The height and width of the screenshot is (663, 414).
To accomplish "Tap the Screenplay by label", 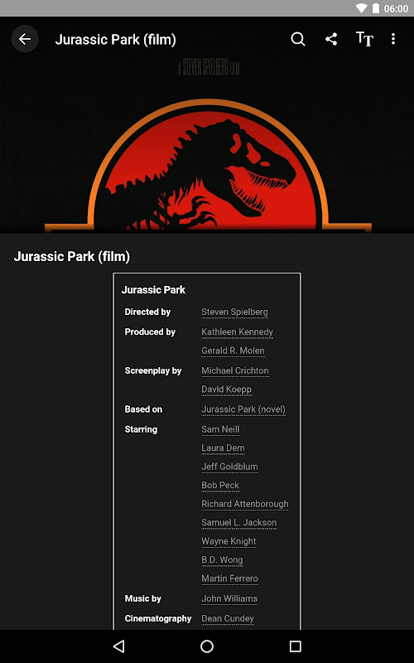I will click(153, 370).
